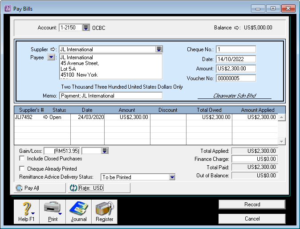The height and width of the screenshot is (229, 300).
Task: Open the Journal icon
Action: tap(79, 209)
